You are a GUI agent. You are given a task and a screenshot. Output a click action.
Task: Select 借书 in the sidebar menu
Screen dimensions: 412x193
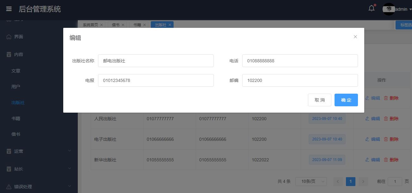tap(16, 134)
